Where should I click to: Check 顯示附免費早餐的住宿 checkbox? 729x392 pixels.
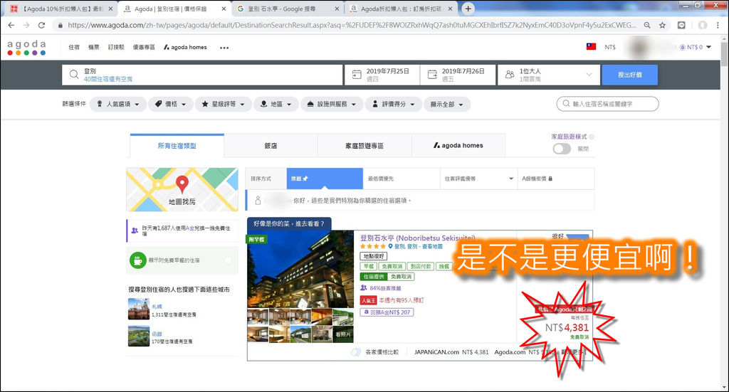pos(229,260)
